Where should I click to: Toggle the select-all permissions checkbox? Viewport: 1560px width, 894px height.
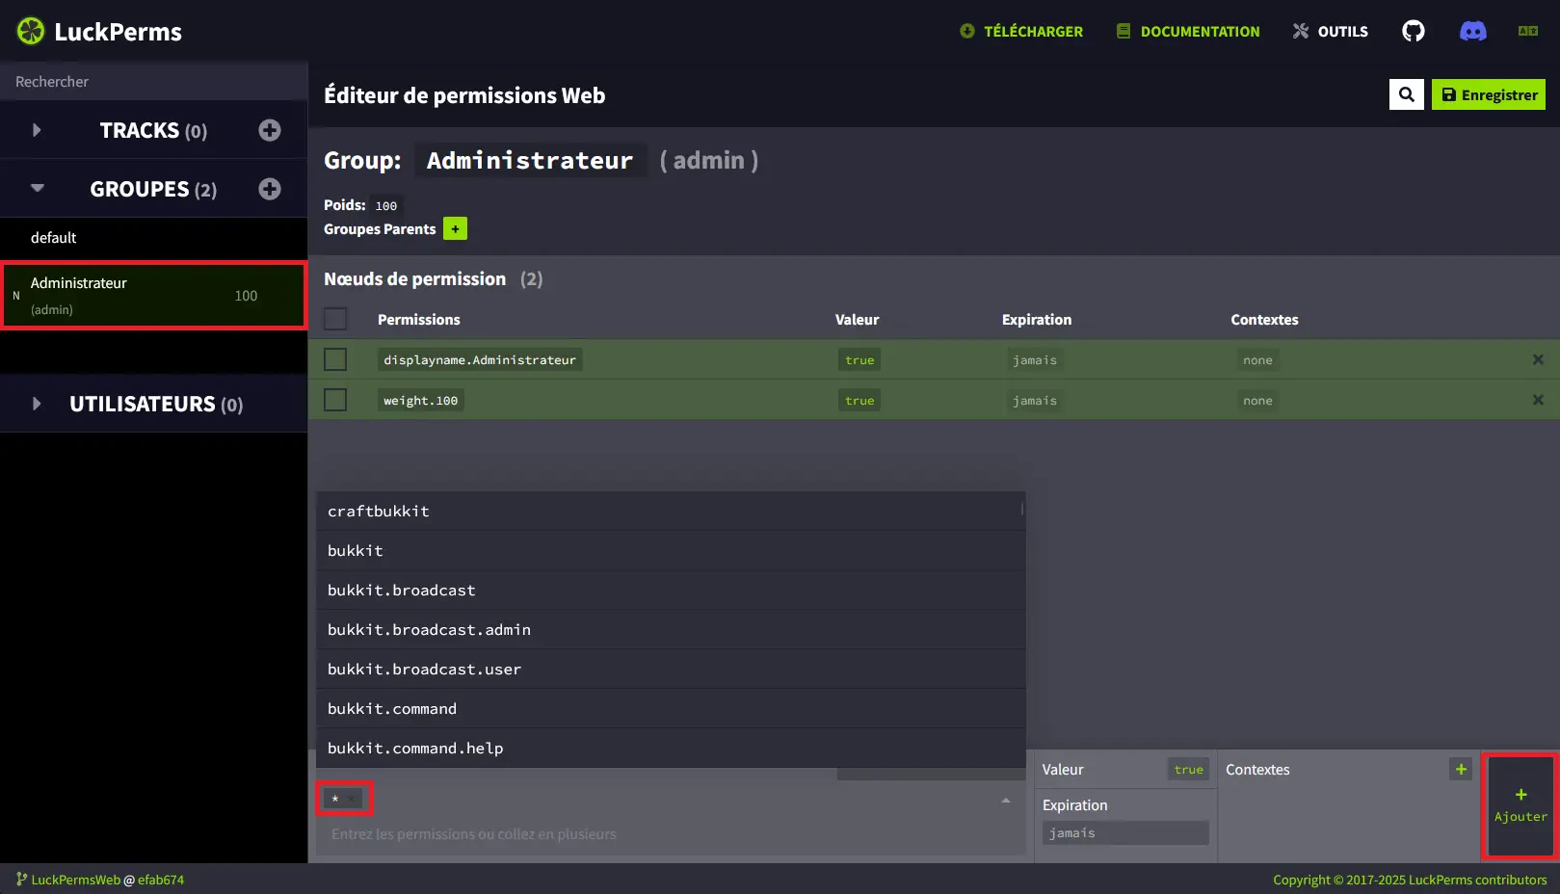pos(335,319)
